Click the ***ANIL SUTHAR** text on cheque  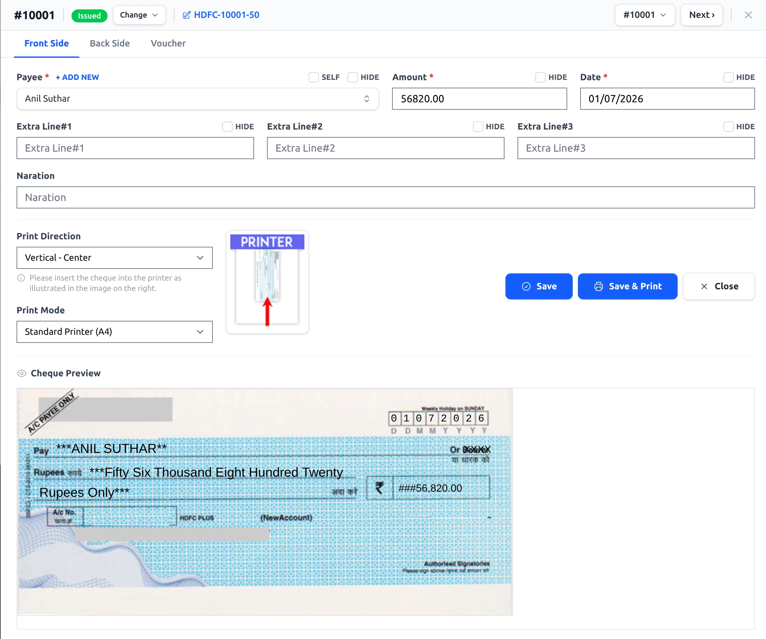[111, 448]
